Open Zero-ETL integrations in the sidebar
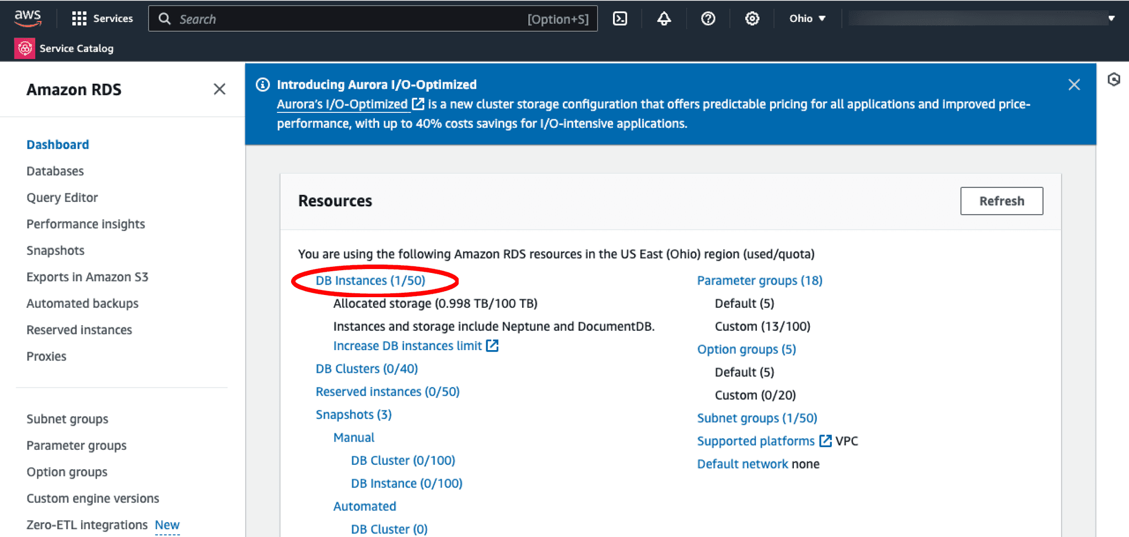The height and width of the screenshot is (537, 1129). [x=87, y=525]
